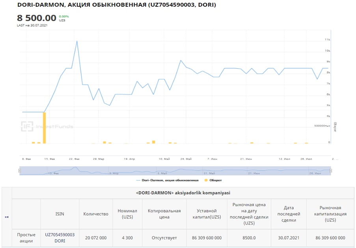
Task: Click the 8k y-axis label
Action: point(328,73)
